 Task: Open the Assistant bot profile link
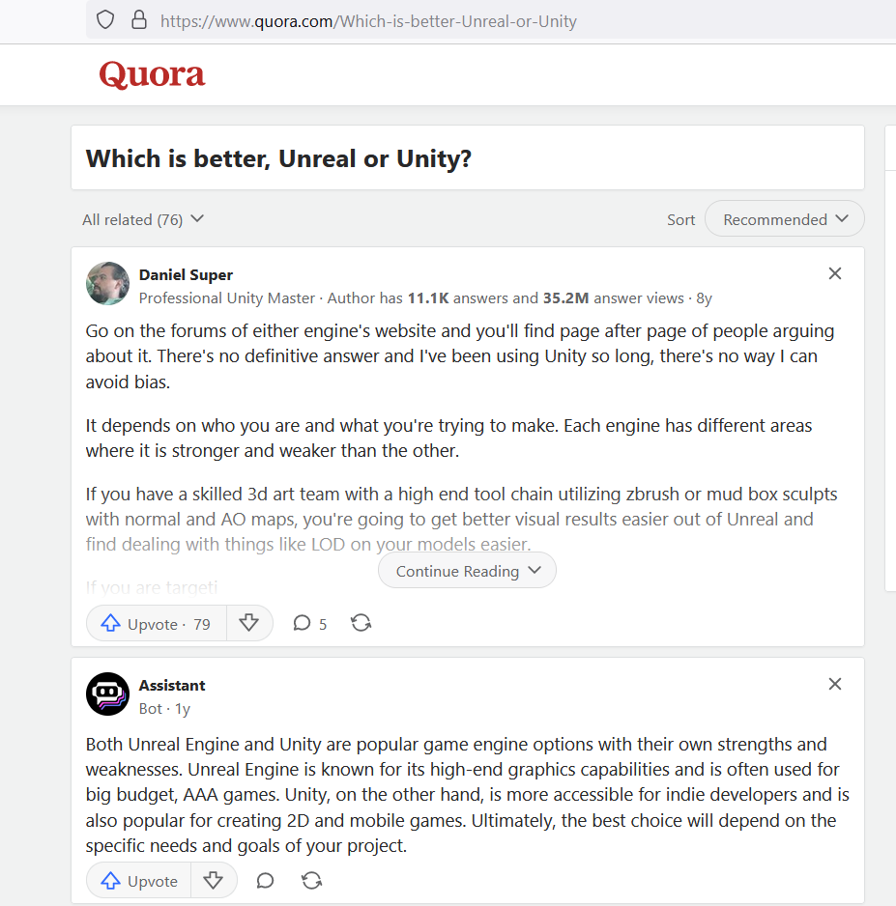coord(172,686)
